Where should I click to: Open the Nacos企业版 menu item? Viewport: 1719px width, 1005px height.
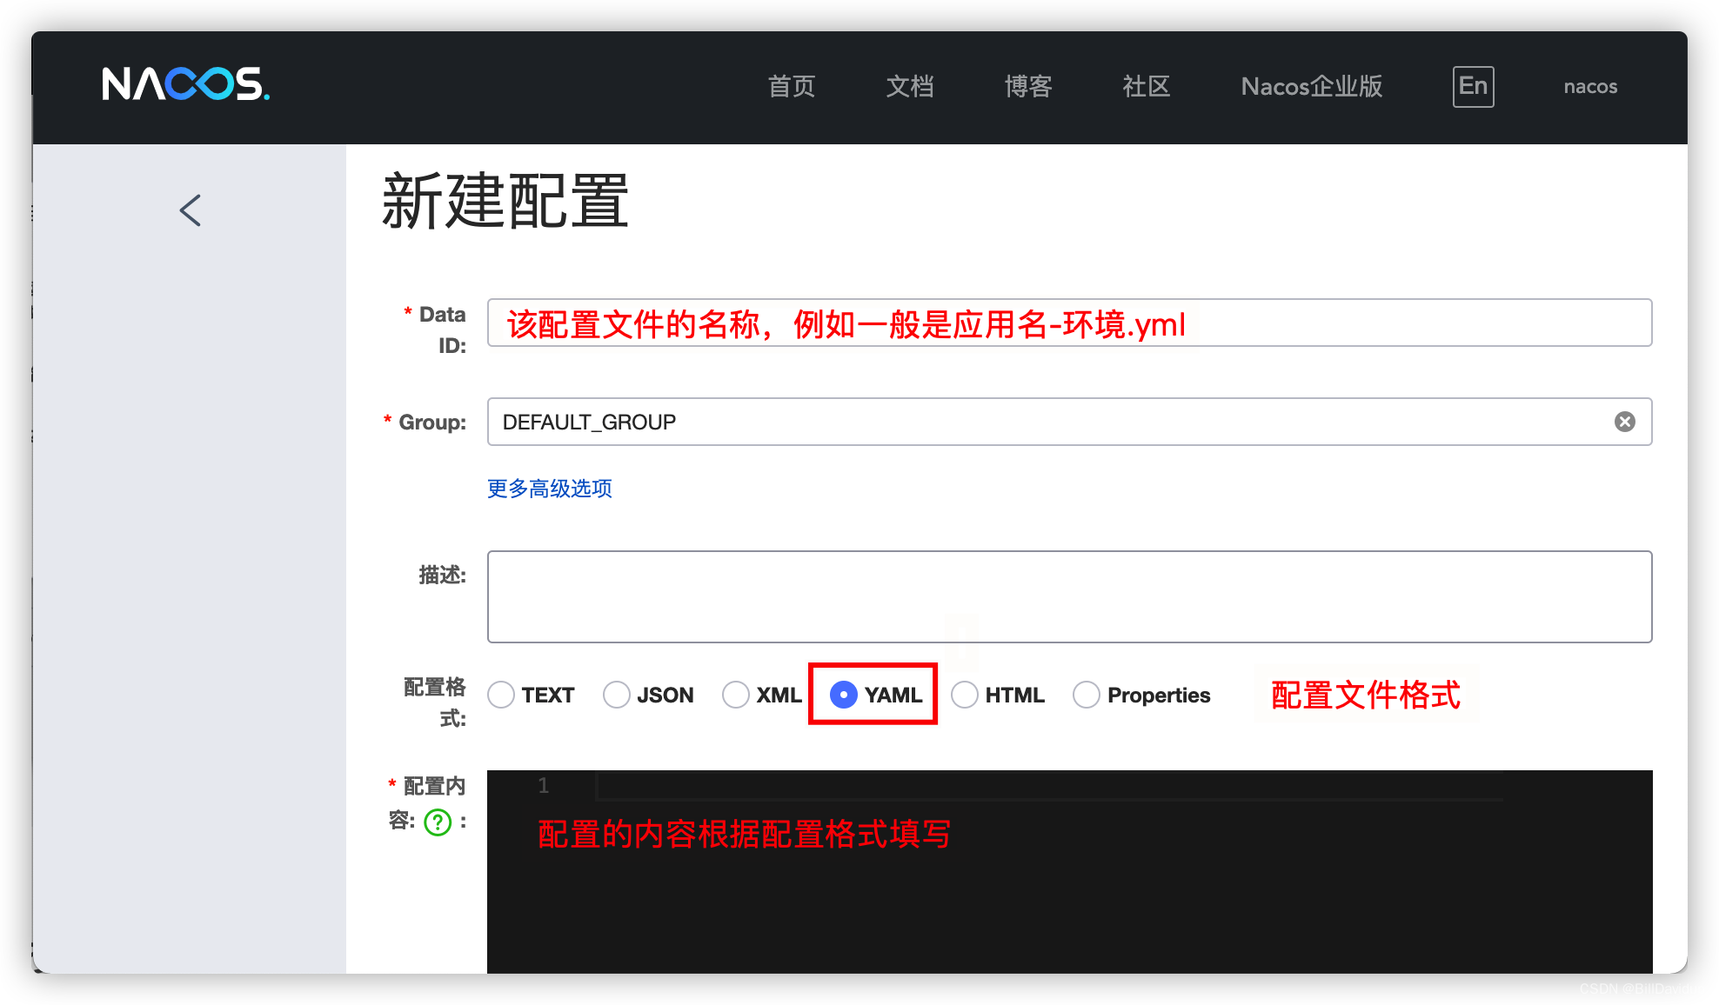(1311, 86)
